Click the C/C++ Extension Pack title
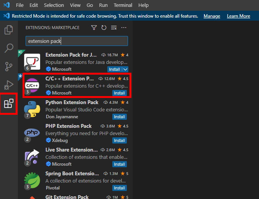The width and height of the screenshot is (259, 199). 70,78
